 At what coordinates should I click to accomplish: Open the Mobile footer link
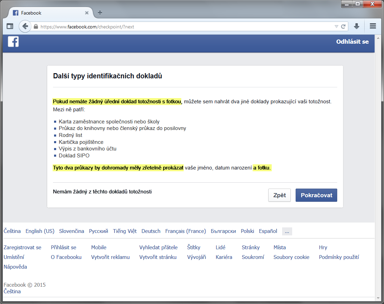coord(99,247)
